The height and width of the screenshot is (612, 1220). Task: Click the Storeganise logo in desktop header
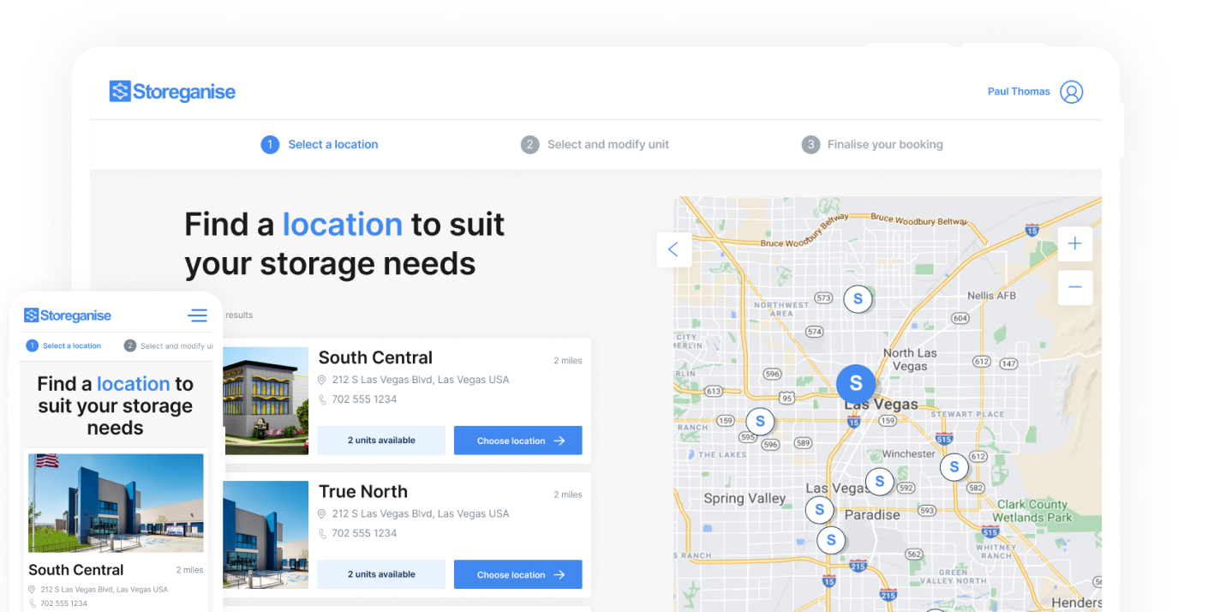172,92
